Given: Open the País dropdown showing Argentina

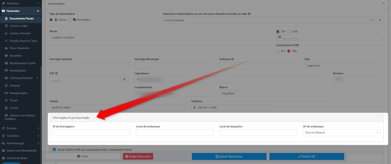Looking at the screenshot, I should tap(344, 65).
